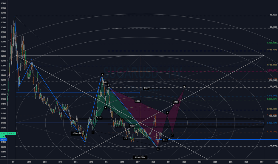The height and width of the screenshot is (164, 278).
Task: Click the orange 0.236(0.11963) Fibonacci label
Action: tap(272, 132)
